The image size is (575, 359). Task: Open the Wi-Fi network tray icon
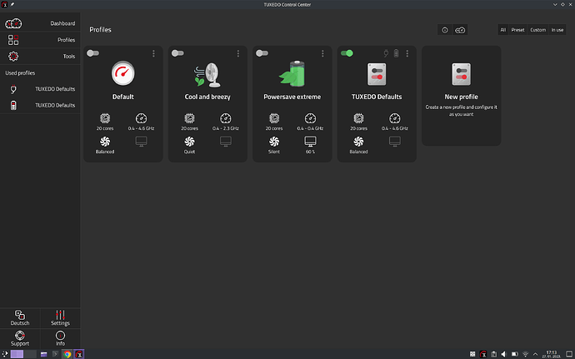point(525,354)
